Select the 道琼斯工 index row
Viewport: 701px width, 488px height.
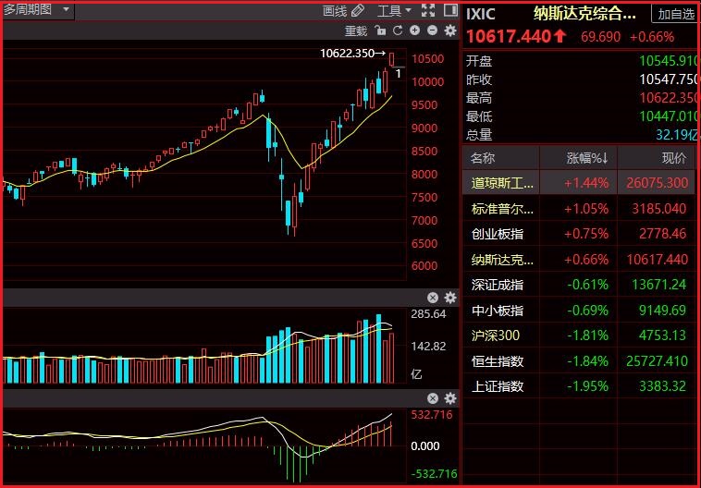(579, 183)
